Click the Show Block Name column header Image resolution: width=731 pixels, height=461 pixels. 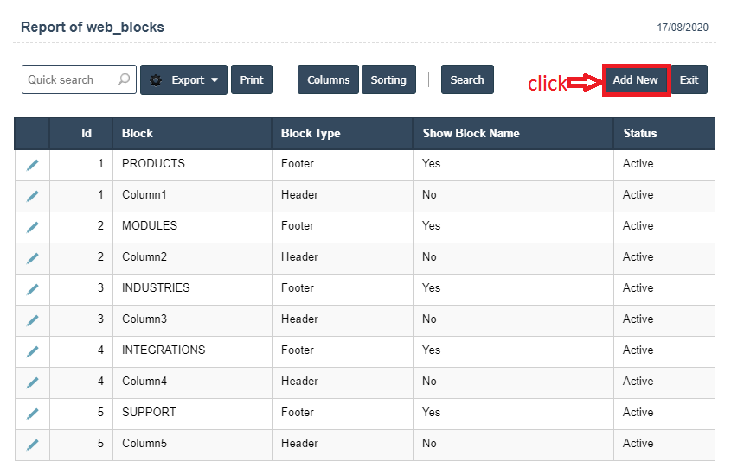tap(471, 133)
